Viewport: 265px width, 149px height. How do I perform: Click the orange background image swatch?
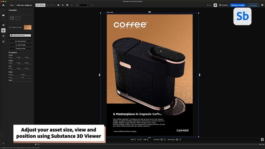pyautogui.click(x=28, y=28)
